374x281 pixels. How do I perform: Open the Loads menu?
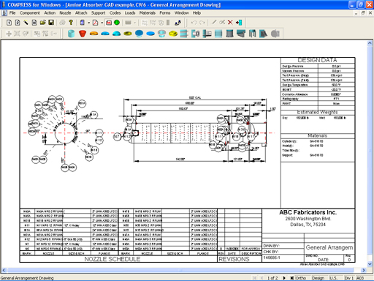pos(130,13)
